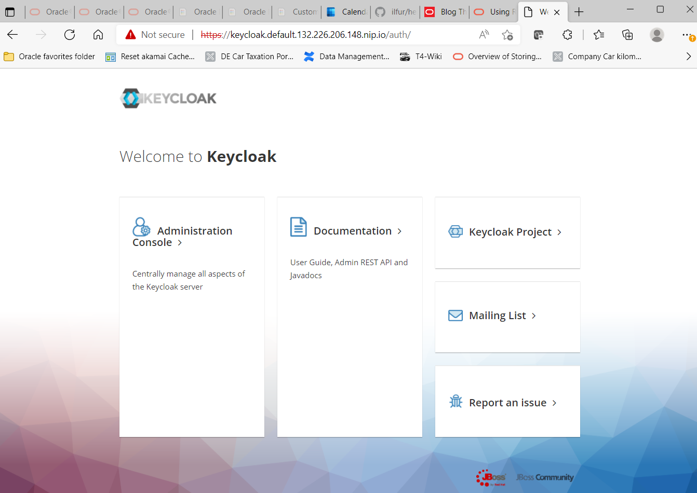
Task: Click the red JBoss logo in the footer
Action: coord(491,477)
